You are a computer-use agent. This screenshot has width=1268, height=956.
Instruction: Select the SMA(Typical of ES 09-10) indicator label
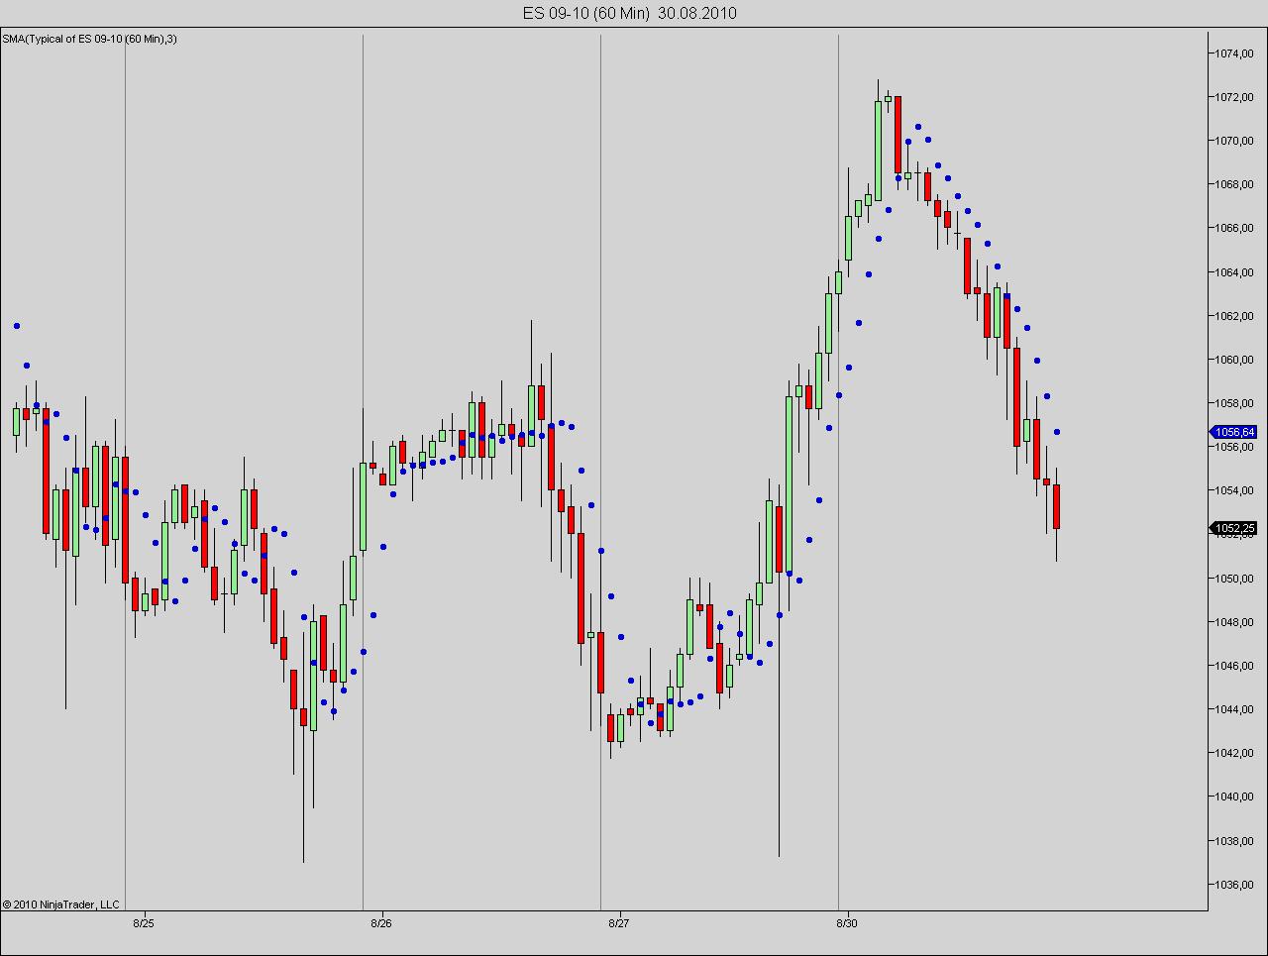click(x=90, y=39)
